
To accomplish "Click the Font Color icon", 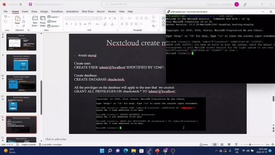I will pos(113,24).
